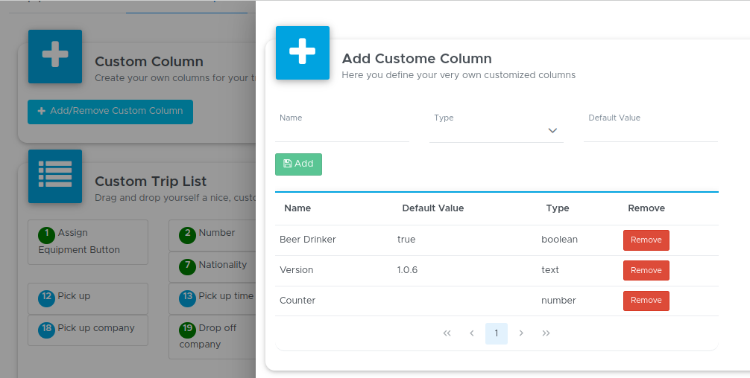Click the Add Custome Column heading
This screenshot has height=378, width=750.
click(x=417, y=59)
